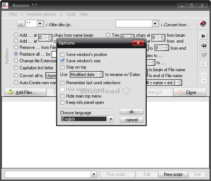Enable Save window's position checkbox

(62, 55)
